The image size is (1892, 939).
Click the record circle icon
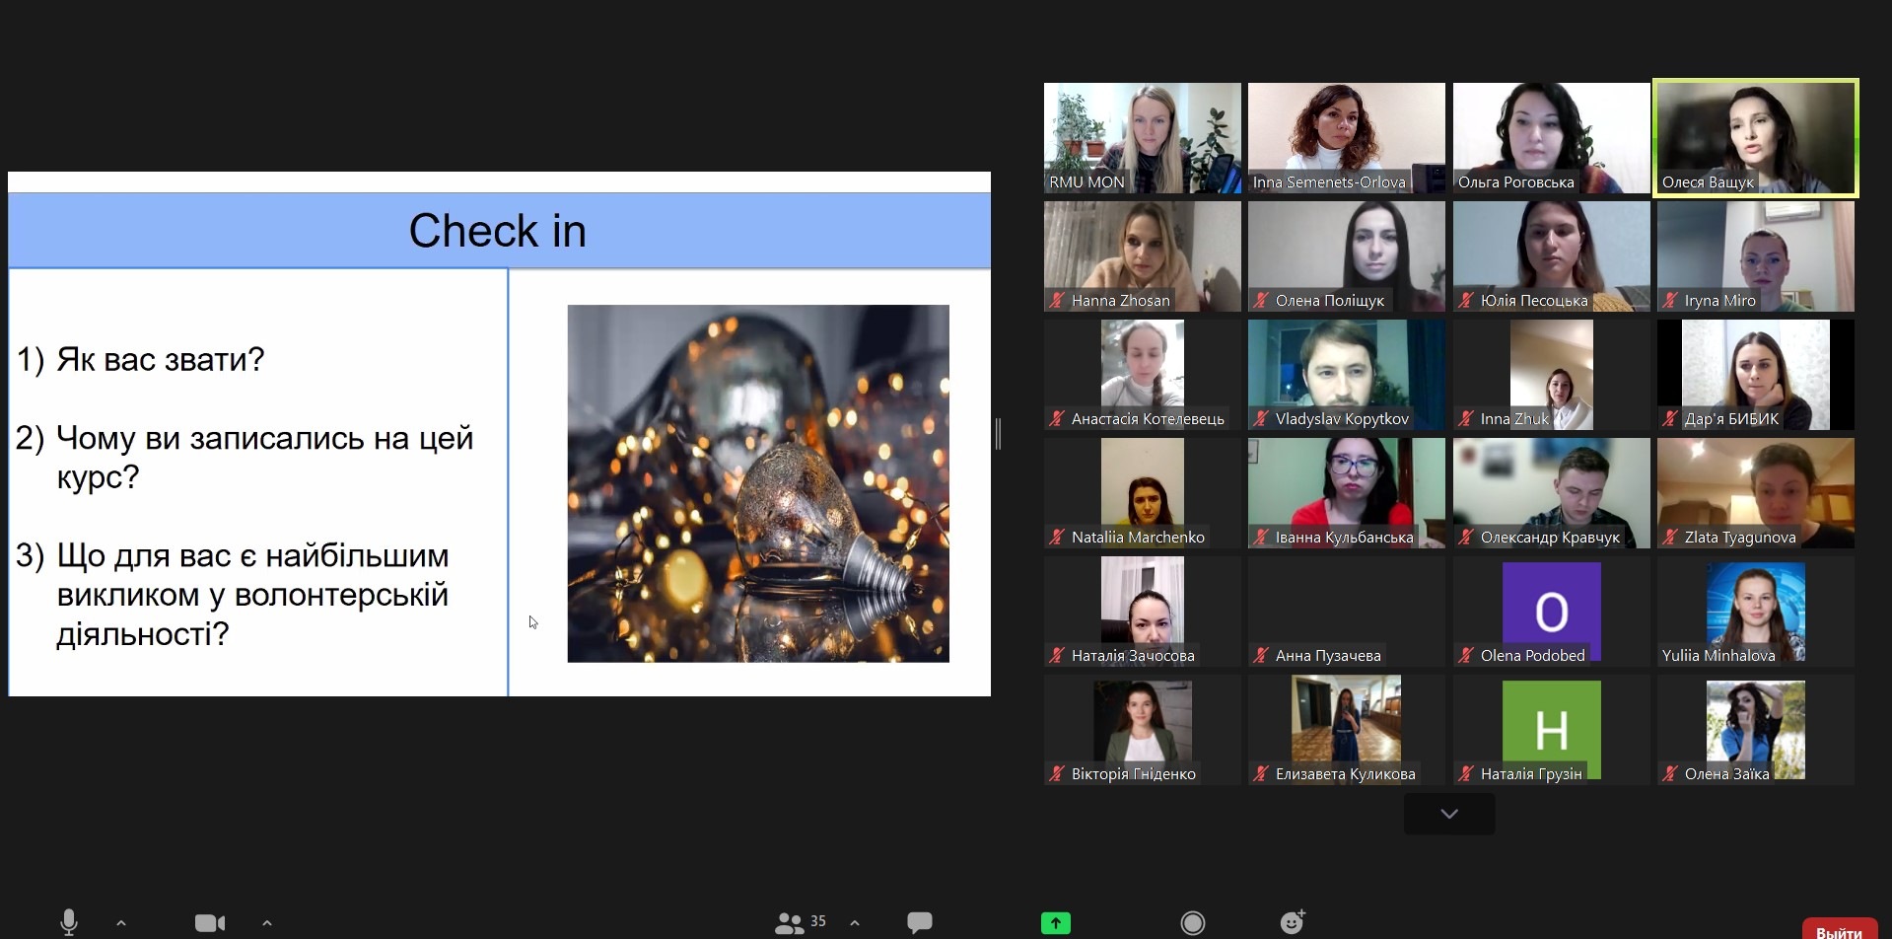[x=1192, y=922]
